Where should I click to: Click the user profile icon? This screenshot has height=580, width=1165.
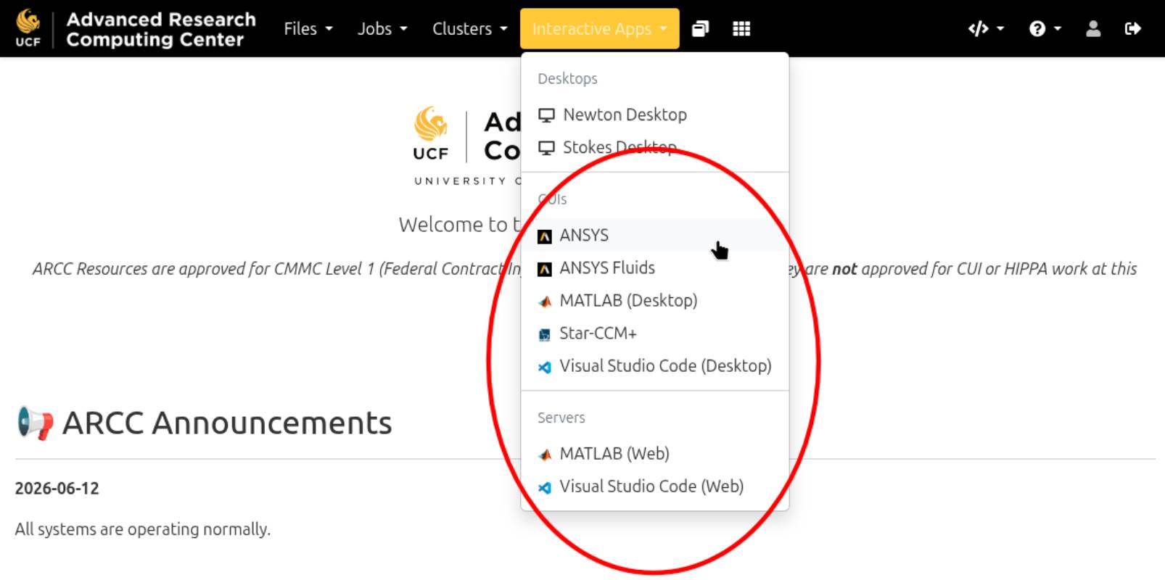(x=1093, y=29)
